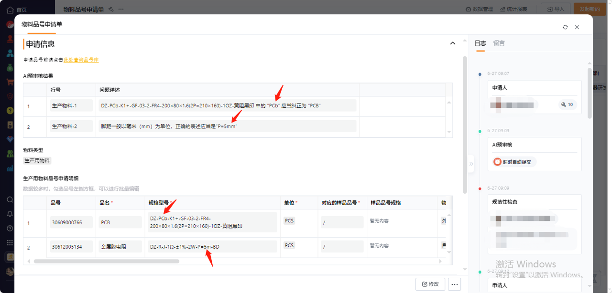Click the 品名 field containing PCB
This screenshot has height=293, width=612.
[120, 222]
